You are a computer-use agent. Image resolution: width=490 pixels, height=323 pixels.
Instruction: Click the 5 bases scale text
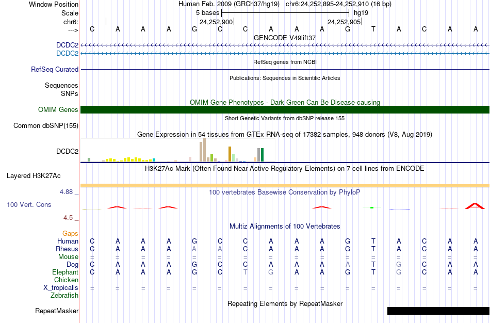(x=207, y=13)
